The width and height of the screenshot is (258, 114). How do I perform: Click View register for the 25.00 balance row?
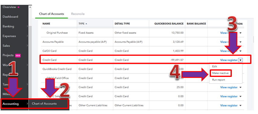coord(229,87)
